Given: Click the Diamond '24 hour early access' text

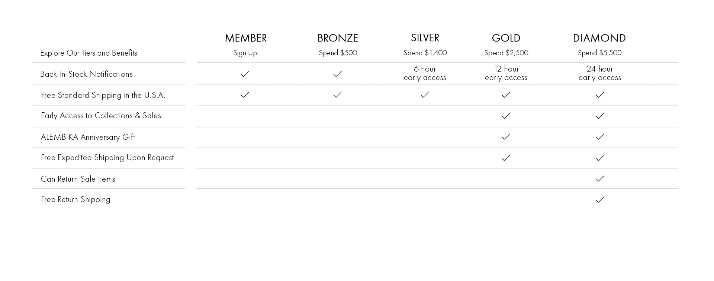Looking at the screenshot, I should [x=600, y=73].
